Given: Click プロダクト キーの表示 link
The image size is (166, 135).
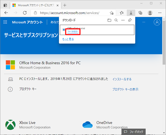Looking at the screenshot, I should 125,89.
